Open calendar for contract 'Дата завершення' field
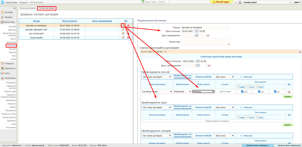Viewport: 302px width, 147px height. tap(196, 35)
